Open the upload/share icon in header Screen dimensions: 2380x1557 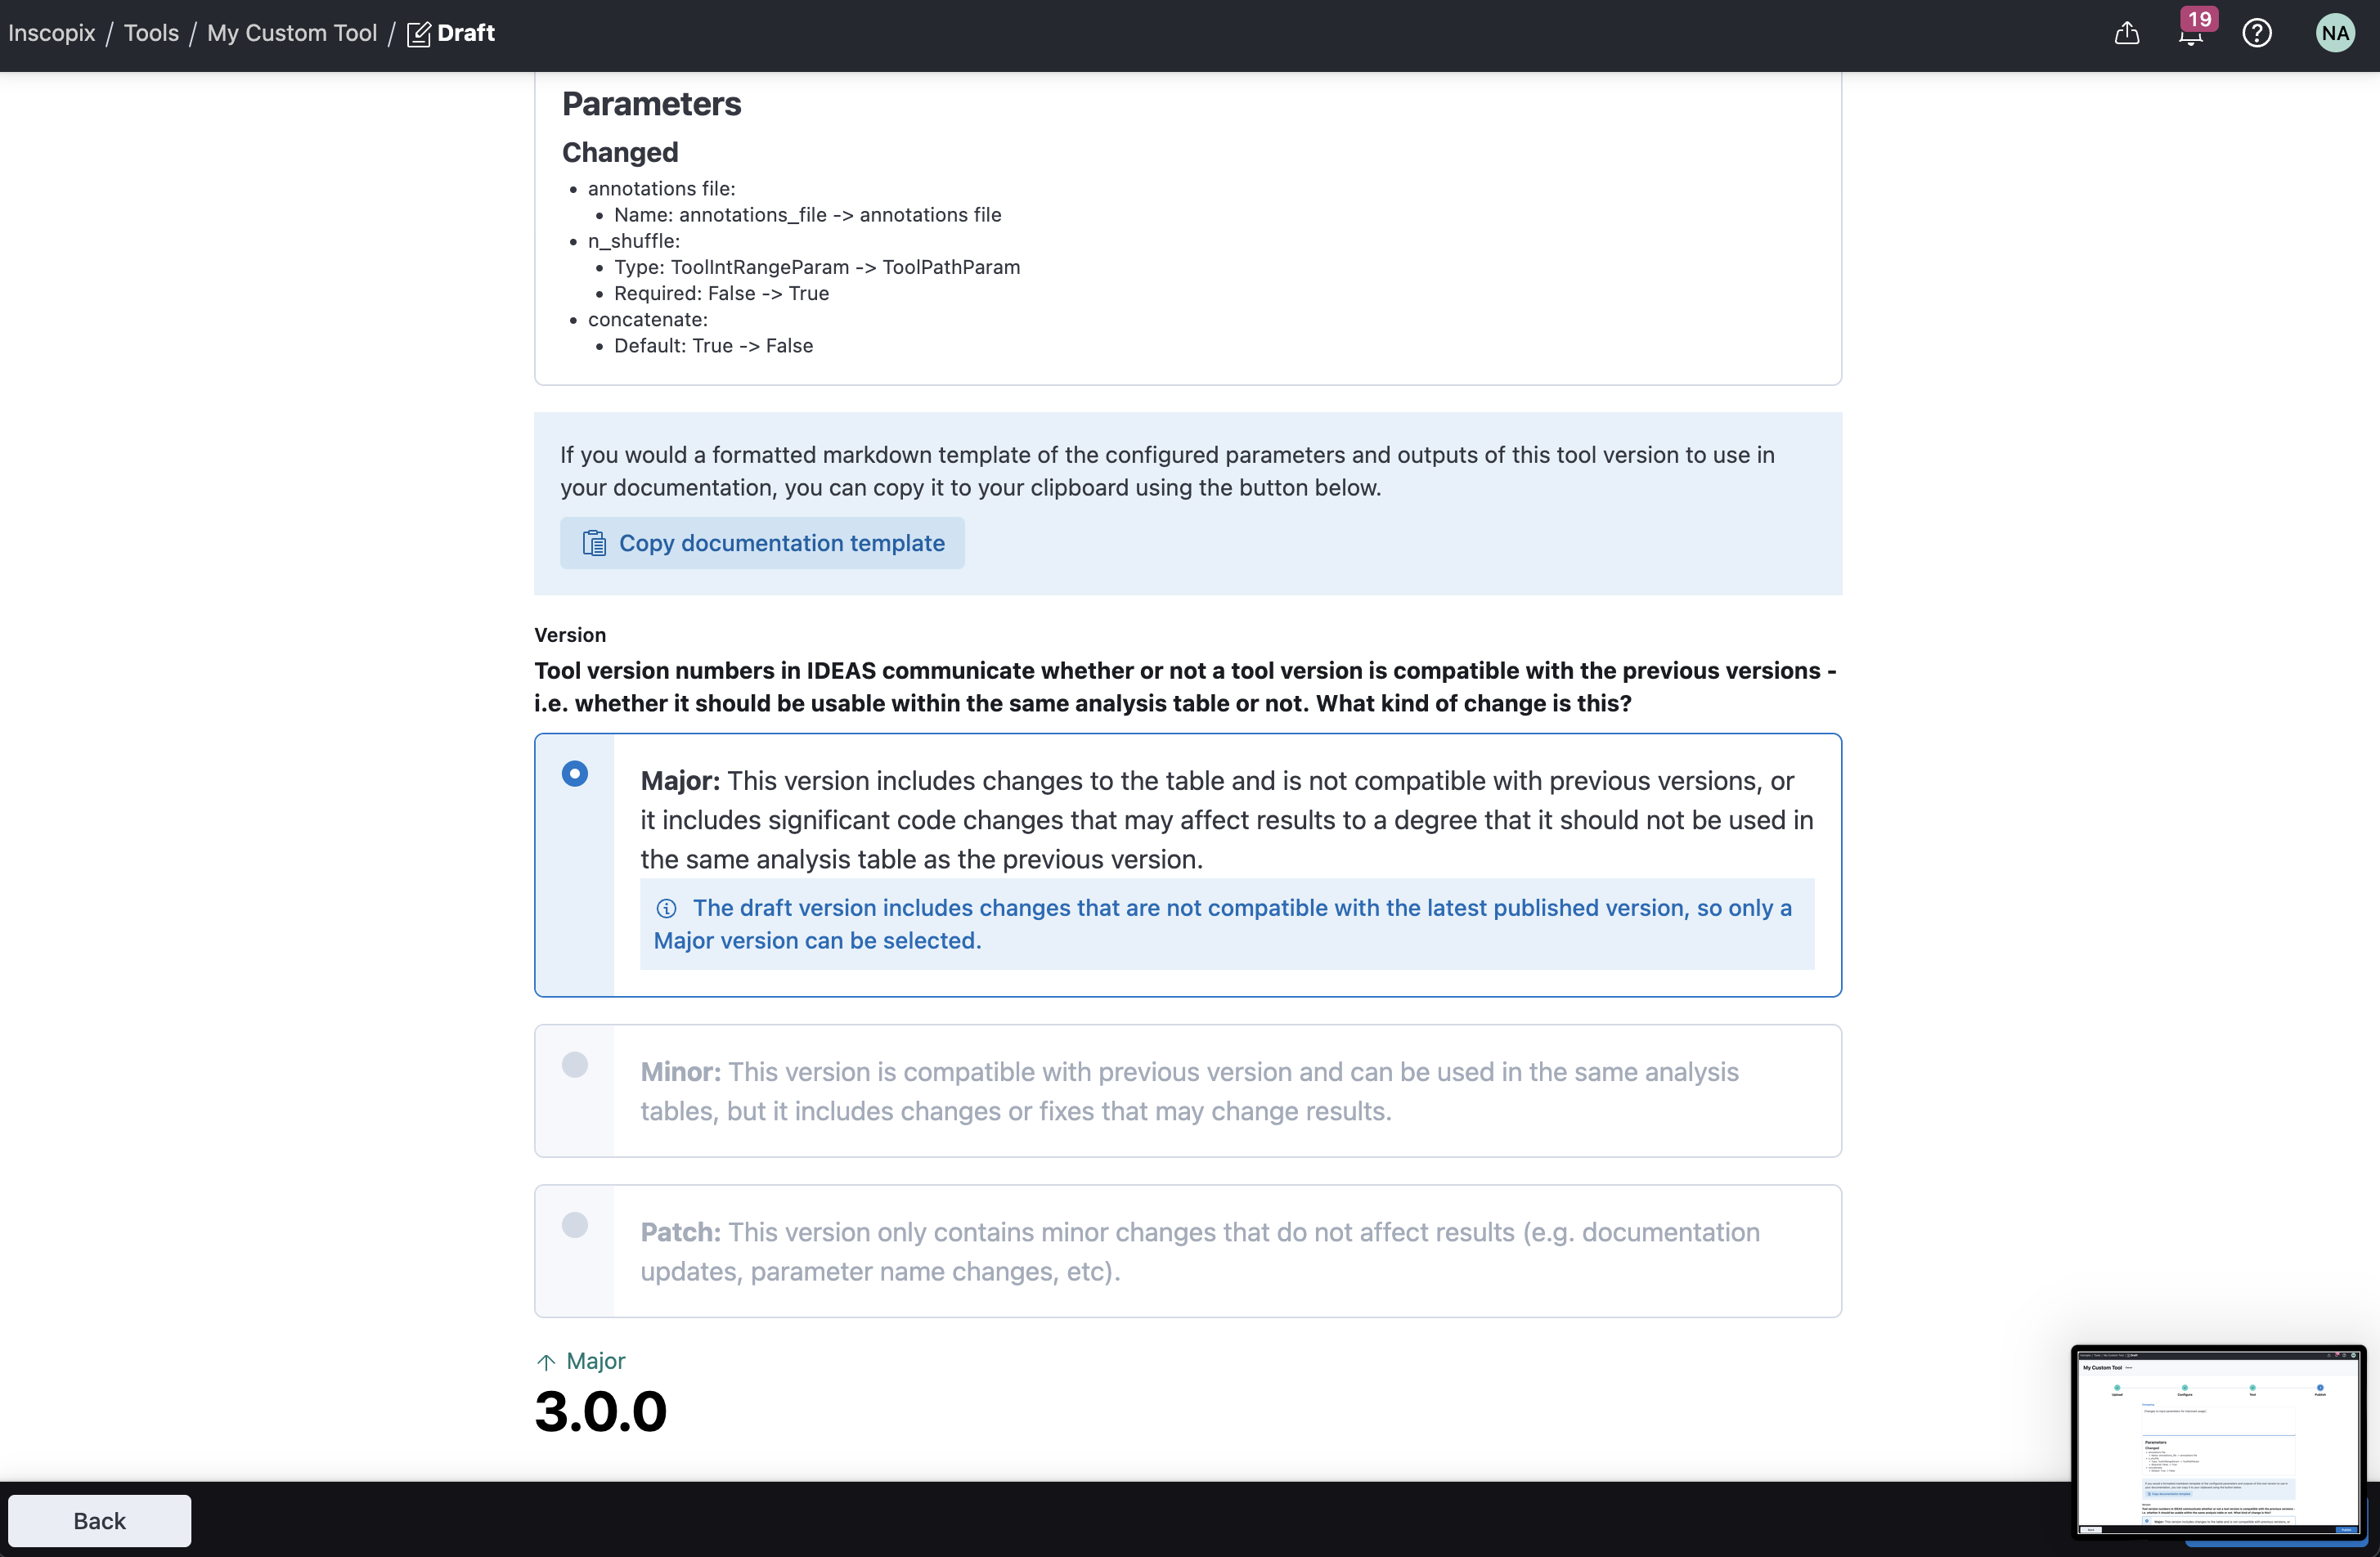coord(2126,34)
